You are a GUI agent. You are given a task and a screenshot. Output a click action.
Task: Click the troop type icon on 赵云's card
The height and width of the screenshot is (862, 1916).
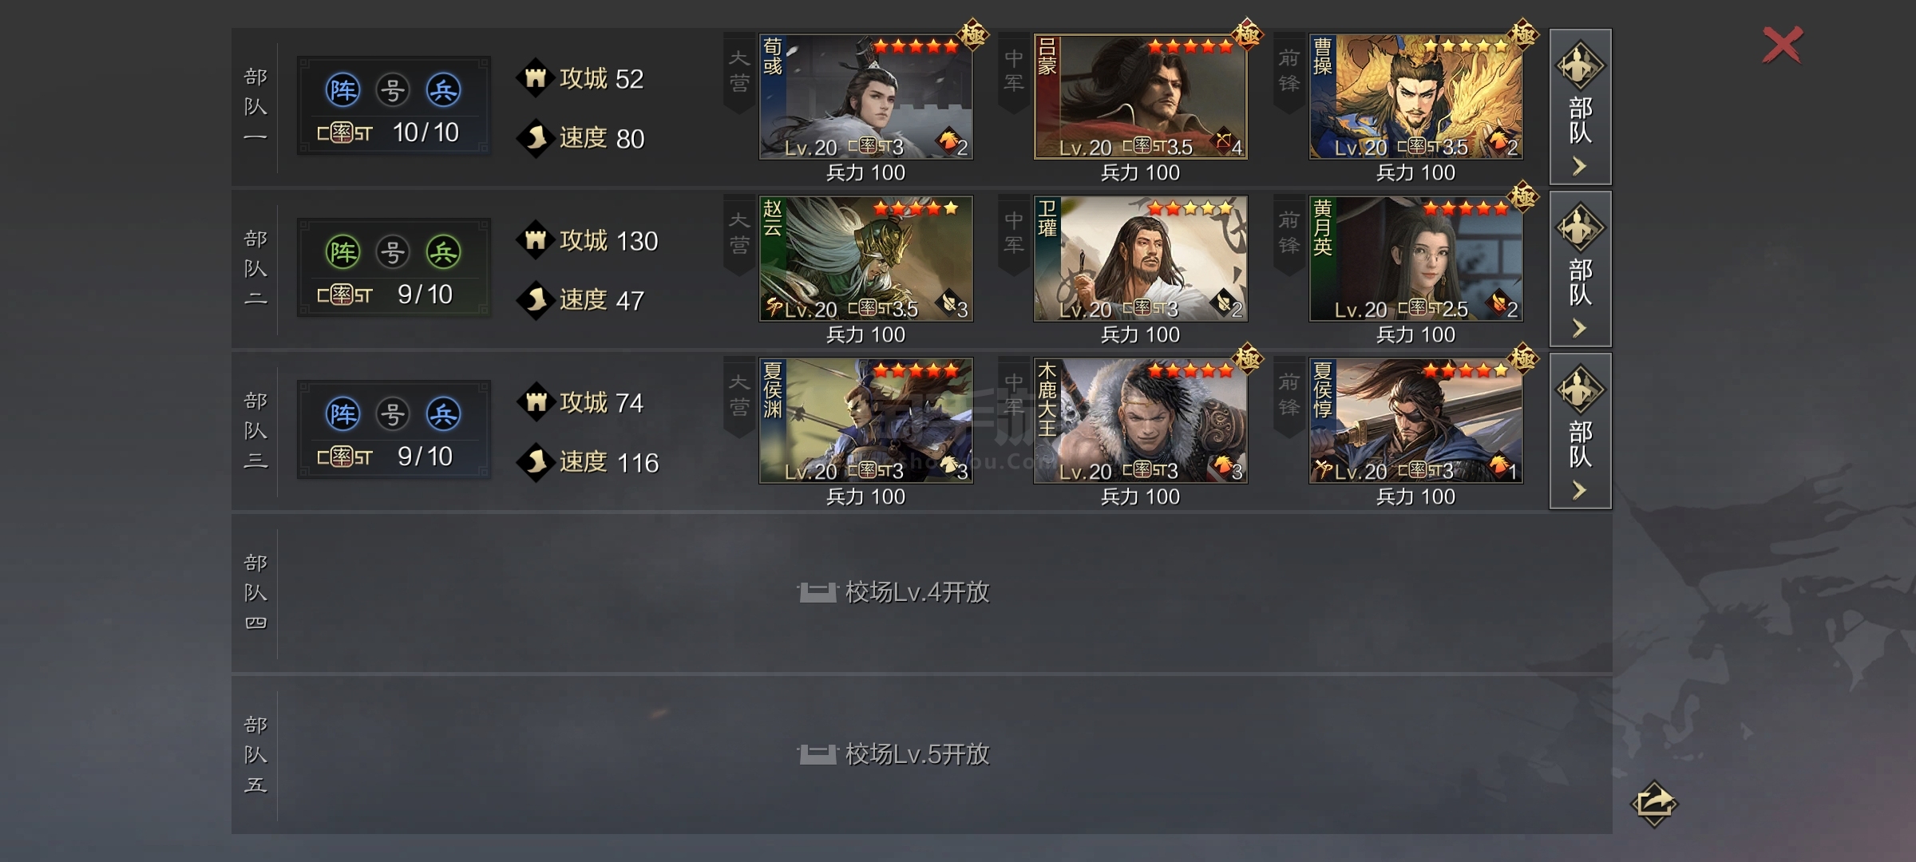(x=949, y=303)
